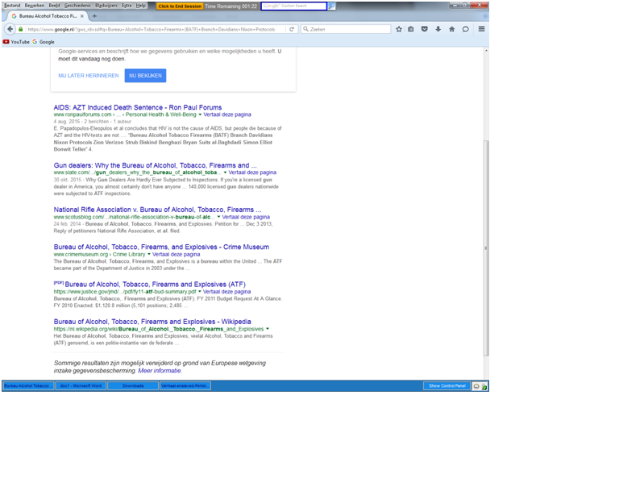Click MIJ LATER HERINNEREN link
Viewport: 619px width, 495px height.
point(89,76)
